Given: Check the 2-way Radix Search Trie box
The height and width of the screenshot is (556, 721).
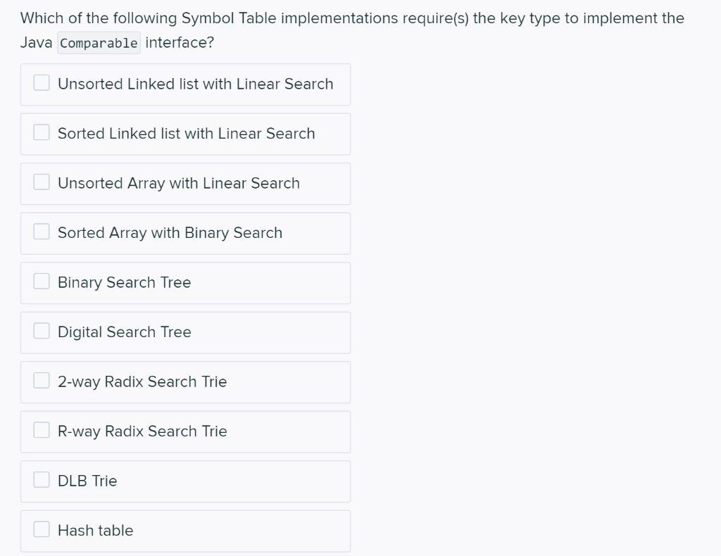Looking at the screenshot, I should (42, 381).
